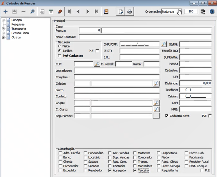The height and width of the screenshot is (177, 217).
Task: Expand the Pessoa Física tree node
Action: [x=3, y=33]
